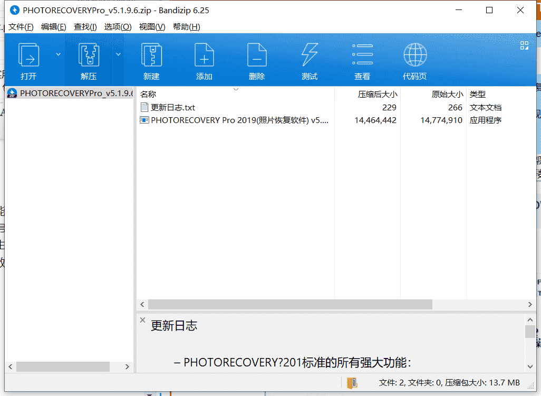541x396 pixels.
Task: Click the Delete (删除) toolbar icon
Action: pyautogui.click(x=257, y=54)
